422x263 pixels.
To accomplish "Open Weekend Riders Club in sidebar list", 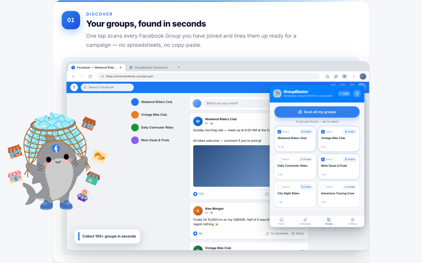I will click(x=152, y=102).
